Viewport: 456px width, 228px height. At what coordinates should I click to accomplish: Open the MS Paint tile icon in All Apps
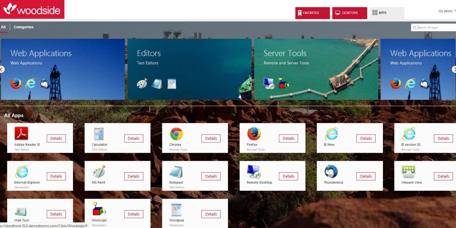tap(99, 172)
